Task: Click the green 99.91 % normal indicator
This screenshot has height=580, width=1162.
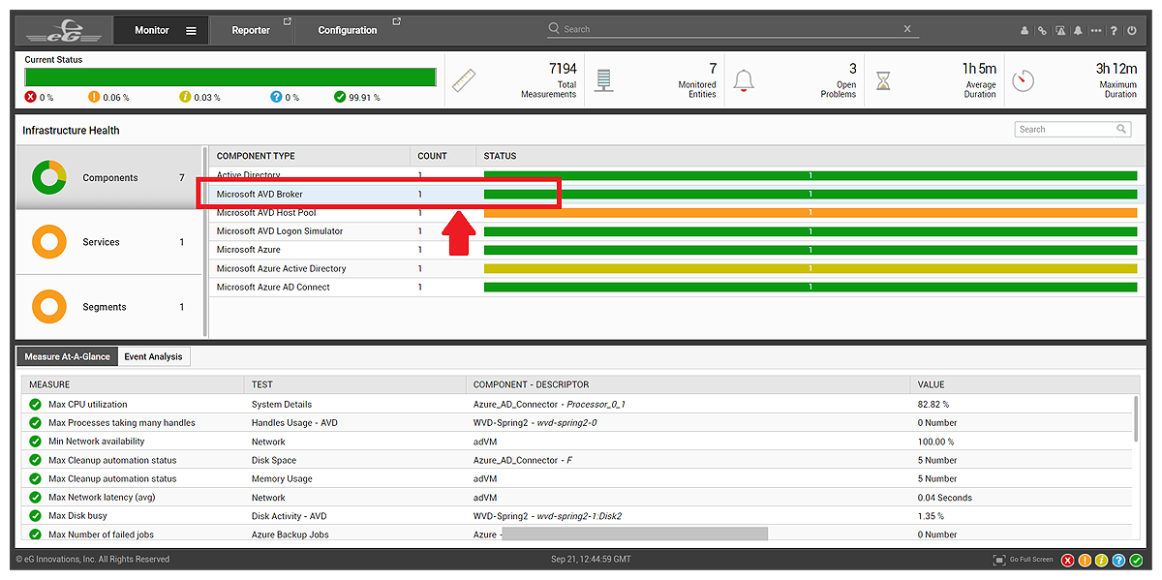Action: (x=356, y=97)
